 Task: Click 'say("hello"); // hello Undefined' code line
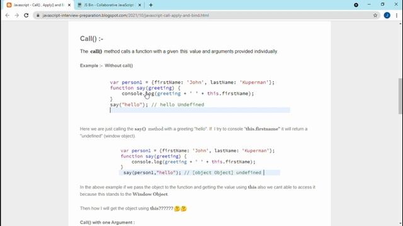[x=157, y=105]
